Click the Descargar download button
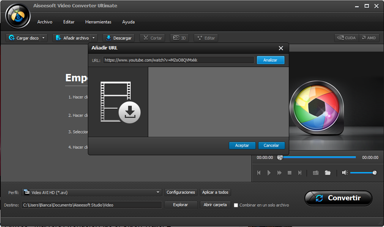384x227 pixels. click(x=119, y=38)
